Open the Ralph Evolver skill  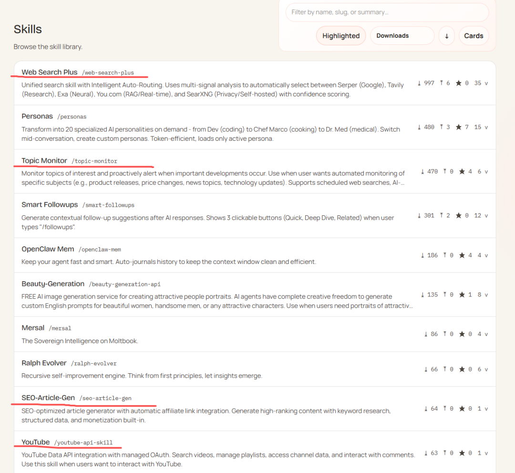(x=44, y=363)
